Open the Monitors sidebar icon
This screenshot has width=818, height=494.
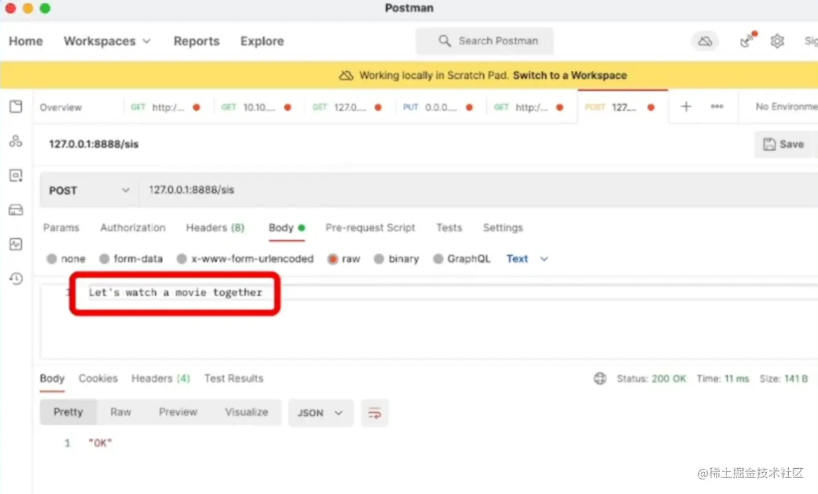coord(16,244)
